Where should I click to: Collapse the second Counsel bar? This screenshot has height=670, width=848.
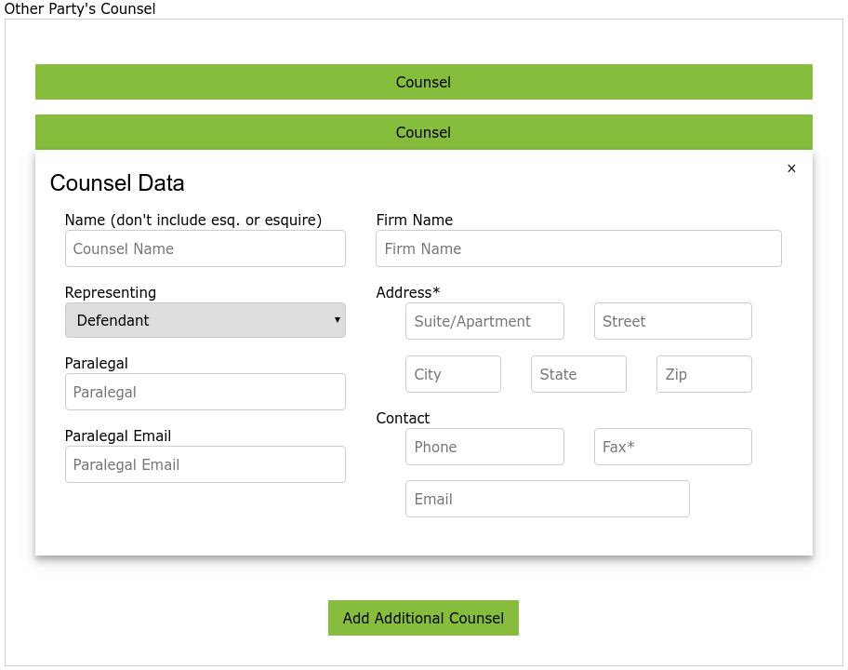(x=423, y=132)
